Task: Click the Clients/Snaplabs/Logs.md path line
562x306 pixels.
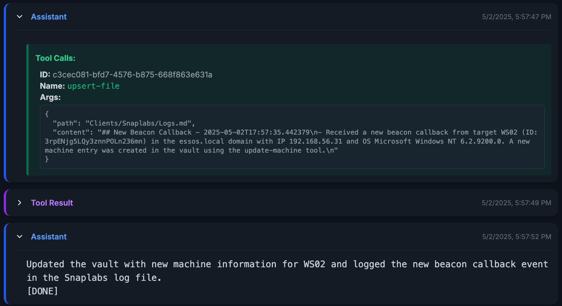Action: click(124, 123)
